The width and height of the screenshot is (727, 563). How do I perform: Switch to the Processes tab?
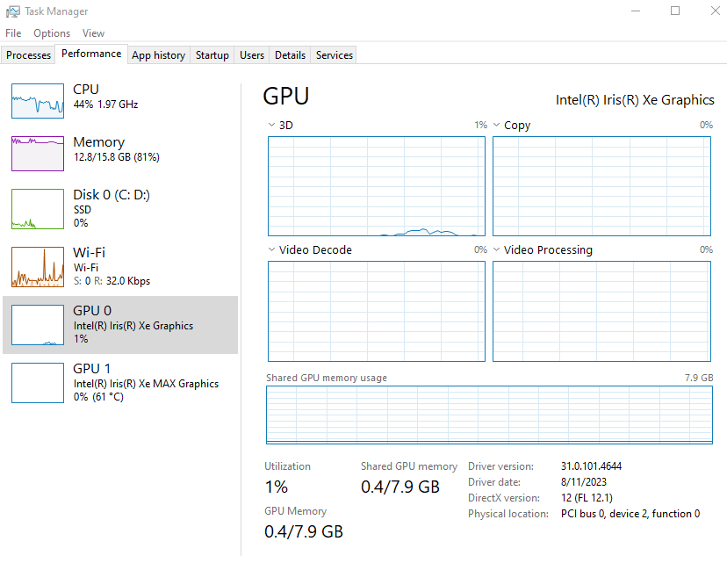click(x=27, y=54)
